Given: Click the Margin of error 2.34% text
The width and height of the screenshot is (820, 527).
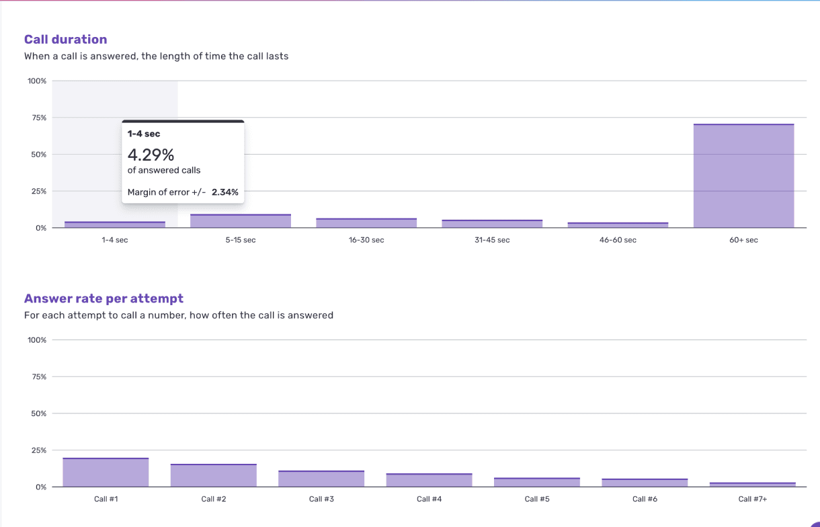Looking at the screenshot, I should click(x=183, y=192).
